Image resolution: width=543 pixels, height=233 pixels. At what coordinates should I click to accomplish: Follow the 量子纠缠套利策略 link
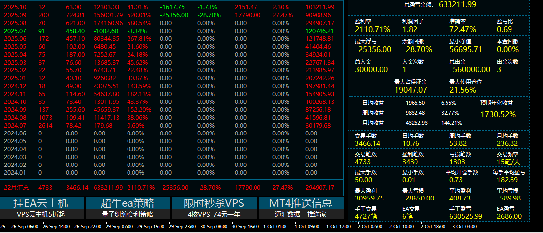128,214
